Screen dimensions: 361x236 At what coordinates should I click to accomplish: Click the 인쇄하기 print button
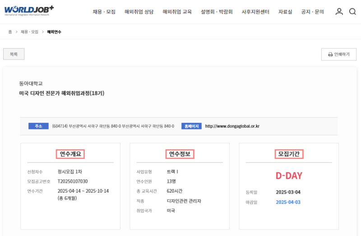click(x=339, y=54)
